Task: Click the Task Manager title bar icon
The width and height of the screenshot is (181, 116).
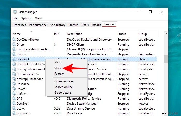Action: (15, 12)
